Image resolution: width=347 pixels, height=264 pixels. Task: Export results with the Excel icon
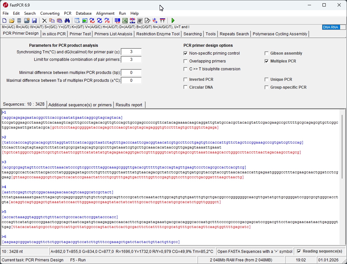pyautogui.click(x=125, y=20)
